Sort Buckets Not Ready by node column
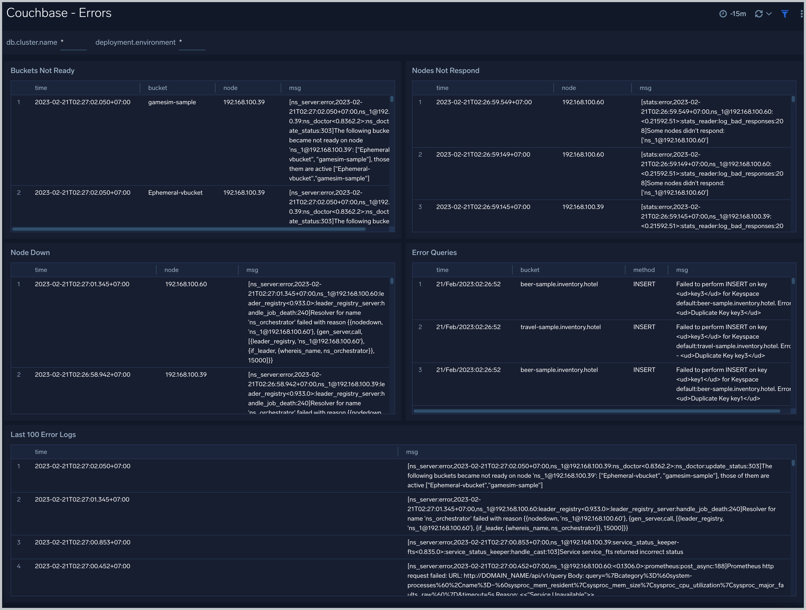The width and height of the screenshot is (806, 610). (230, 88)
